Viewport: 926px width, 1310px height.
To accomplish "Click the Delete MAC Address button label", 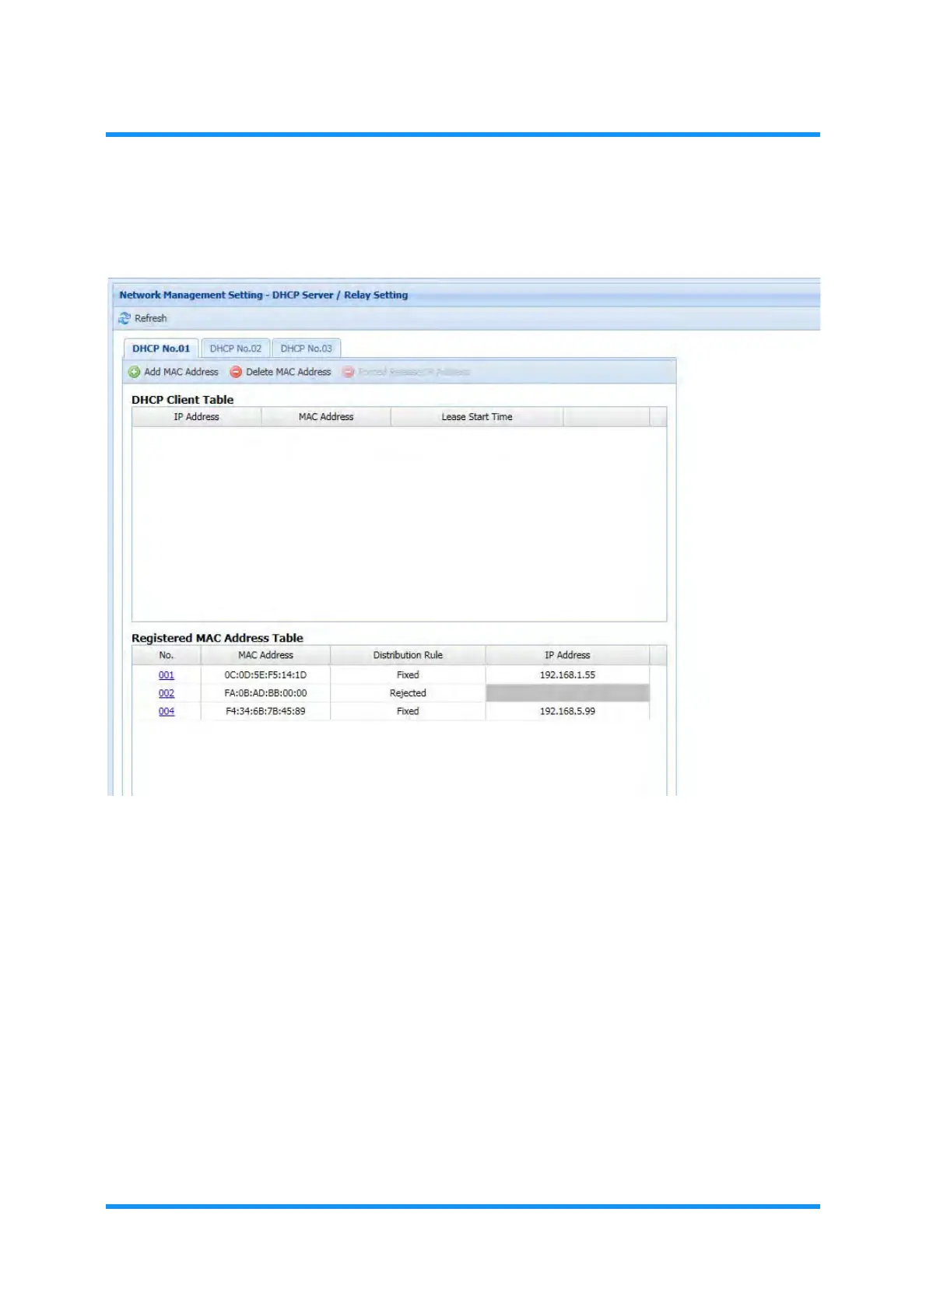I will pyautogui.click(x=289, y=372).
